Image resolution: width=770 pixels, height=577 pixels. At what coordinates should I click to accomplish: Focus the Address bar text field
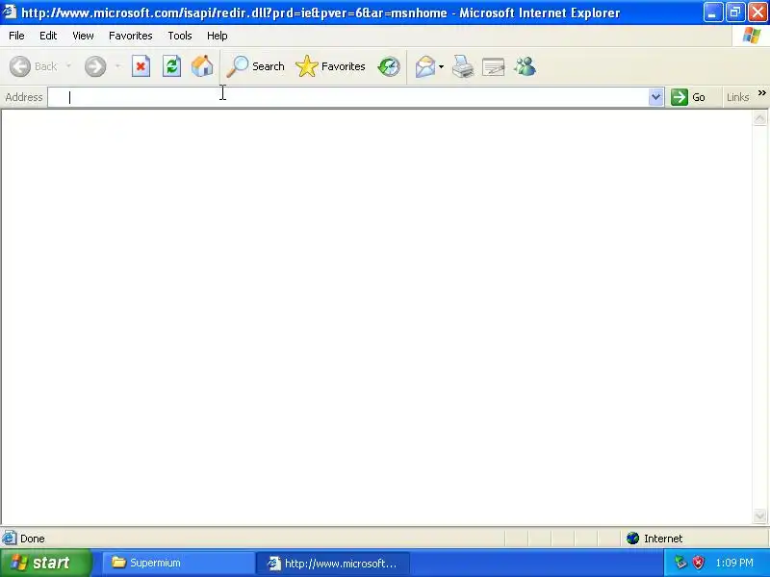coord(348,97)
